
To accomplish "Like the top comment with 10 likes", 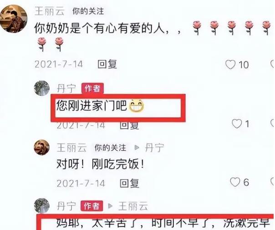I will pos(230,65).
